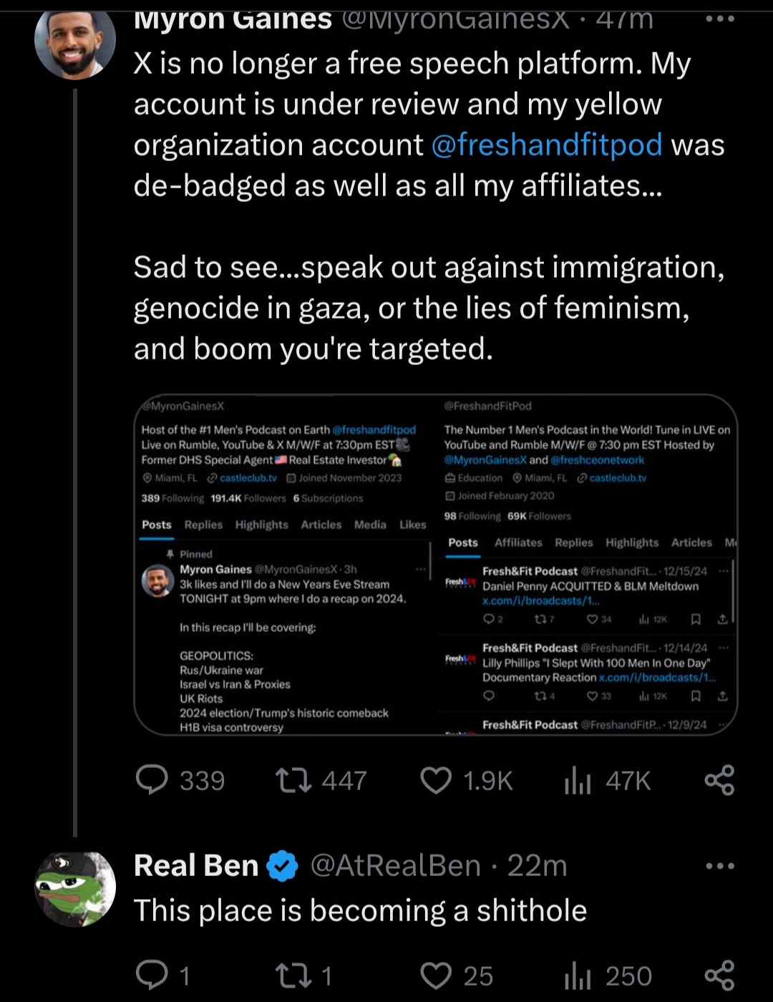Image resolution: width=773 pixels, height=1002 pixels.
Task: Repost Real Ben's reply
Action: 293,975
